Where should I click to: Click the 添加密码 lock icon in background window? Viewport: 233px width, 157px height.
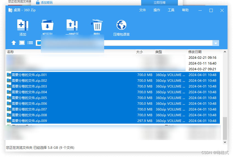click(38, 2)
